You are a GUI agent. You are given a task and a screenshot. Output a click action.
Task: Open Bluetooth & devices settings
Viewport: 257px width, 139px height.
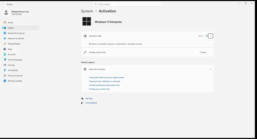click(x=21, y=33)
